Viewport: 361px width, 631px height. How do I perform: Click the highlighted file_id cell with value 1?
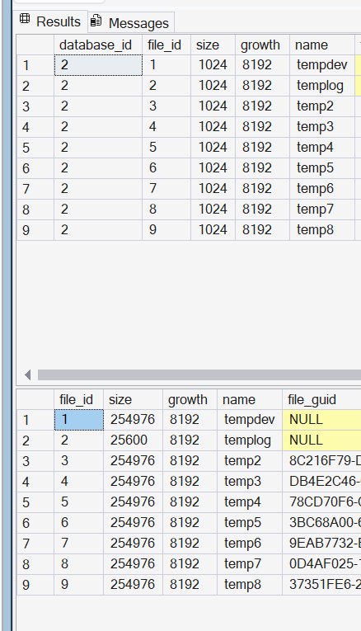[79, 420]
